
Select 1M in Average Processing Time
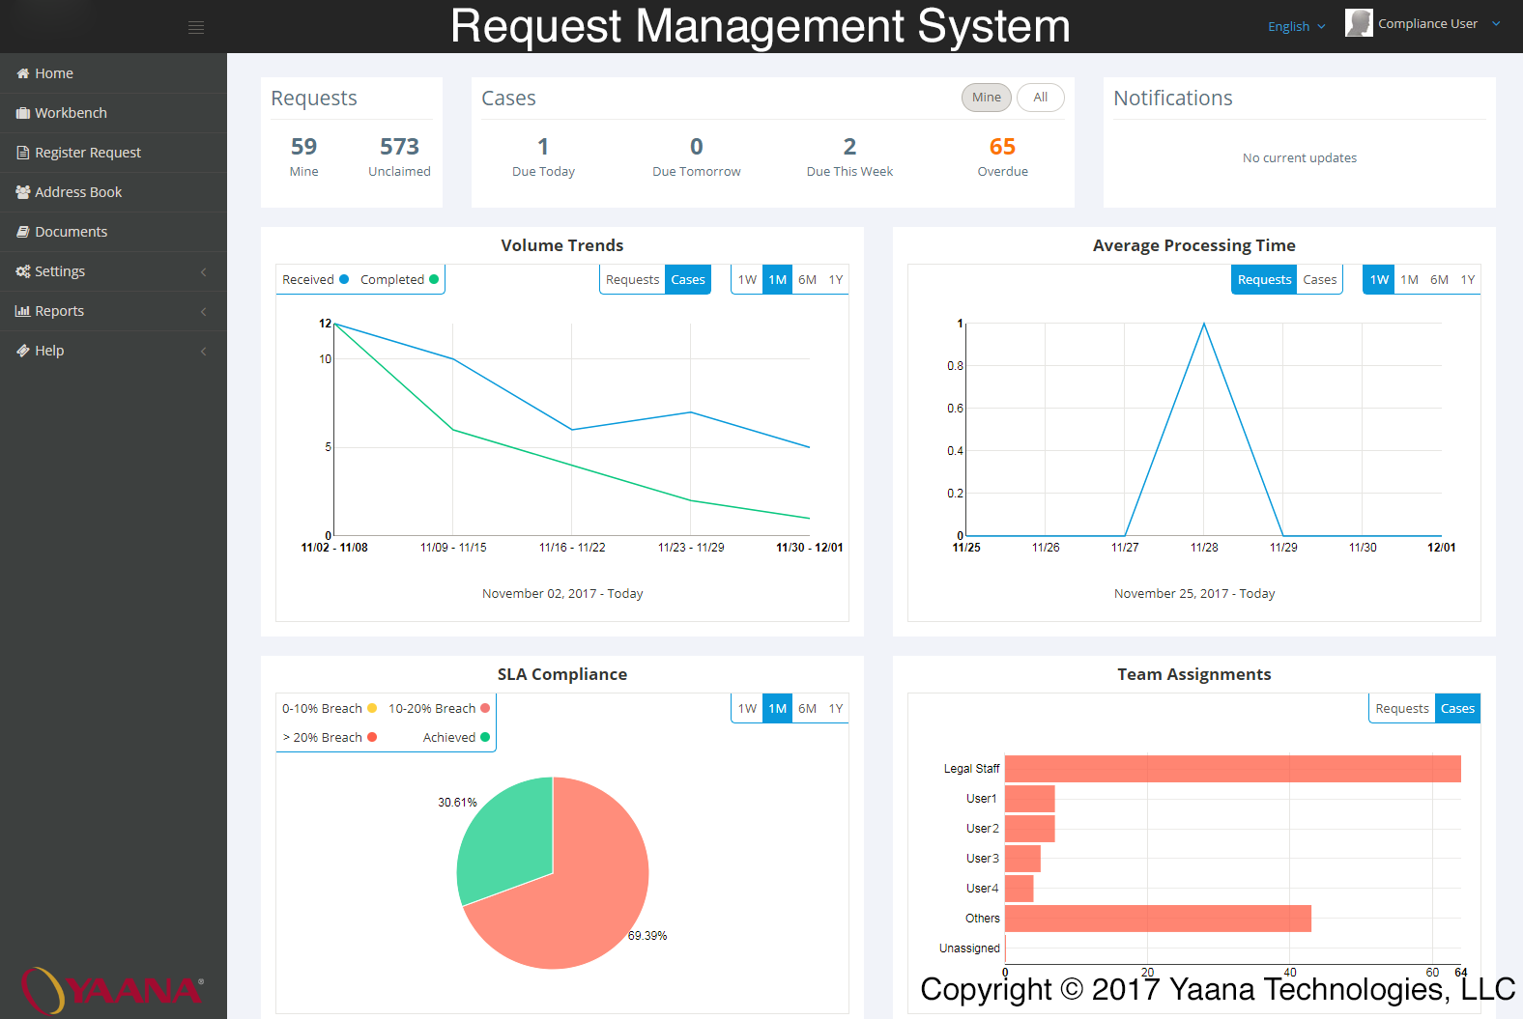(x=1410, y=280)
